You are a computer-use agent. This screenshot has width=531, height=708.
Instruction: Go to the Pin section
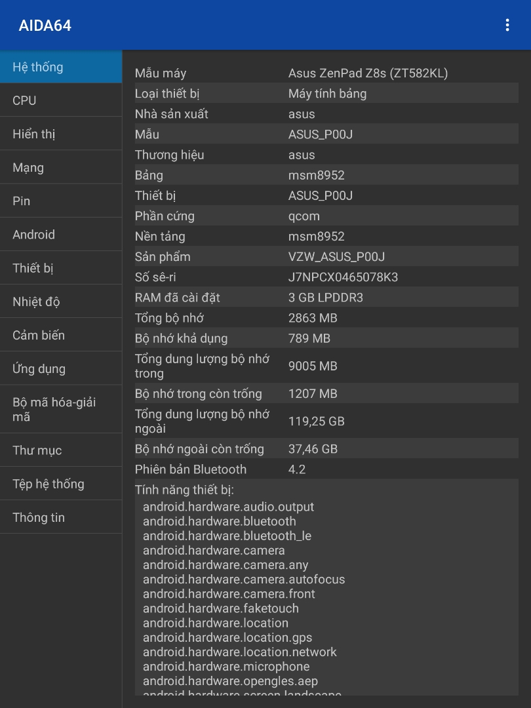(61, 201)
